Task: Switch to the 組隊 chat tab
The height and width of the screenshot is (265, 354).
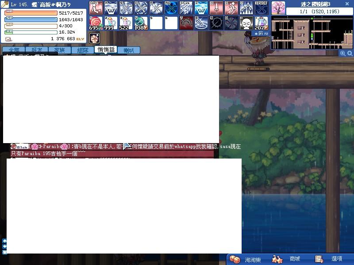Action: [x=83, y=50]
